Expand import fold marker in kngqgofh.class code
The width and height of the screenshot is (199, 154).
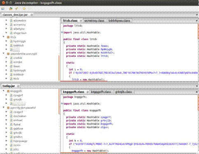pos(62,104)
